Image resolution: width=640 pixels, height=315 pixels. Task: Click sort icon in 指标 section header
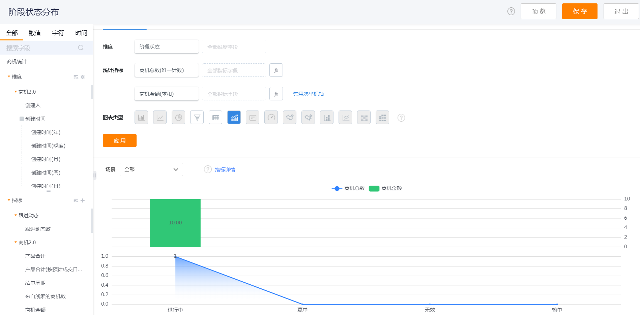tap(76, 200)
